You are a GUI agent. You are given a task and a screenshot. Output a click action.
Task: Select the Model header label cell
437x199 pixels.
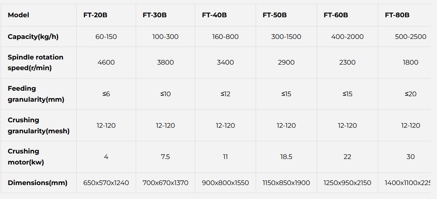coord(18,15)
